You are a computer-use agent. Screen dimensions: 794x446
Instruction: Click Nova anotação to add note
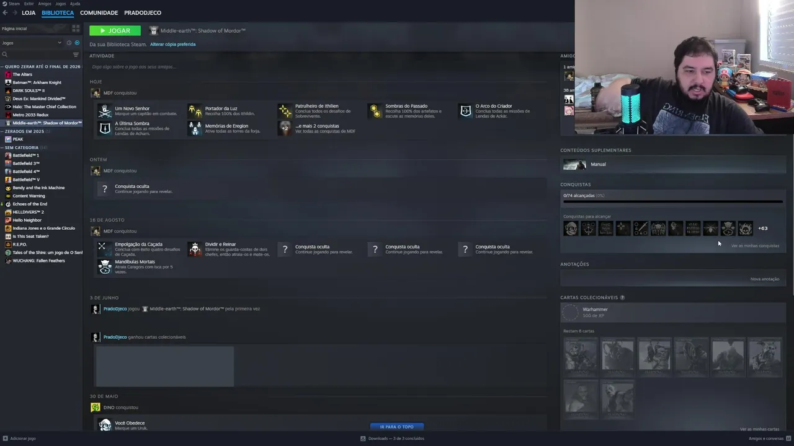765,279
